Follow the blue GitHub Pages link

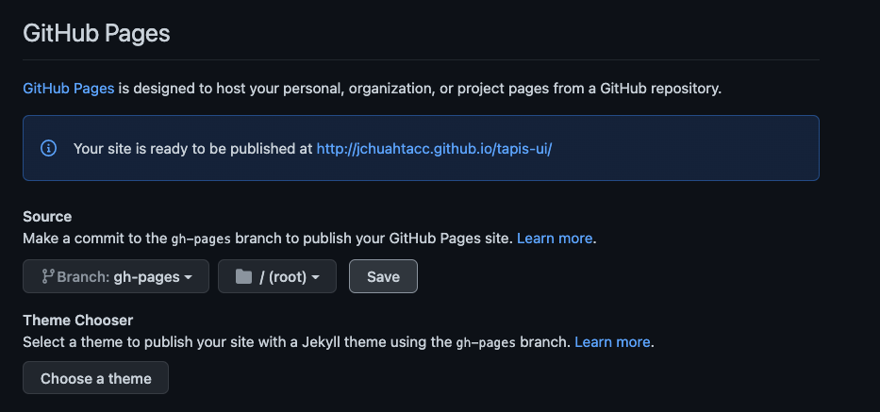coord(68,89)
